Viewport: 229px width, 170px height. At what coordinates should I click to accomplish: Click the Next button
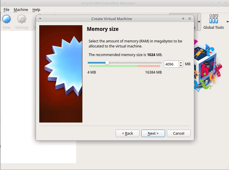(153, 133)
